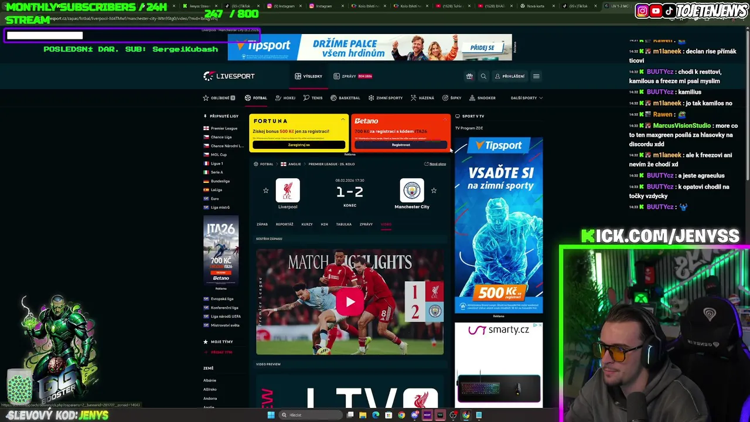
Task: Open Evropská liga in sidebar
Action: coord(222,299)
